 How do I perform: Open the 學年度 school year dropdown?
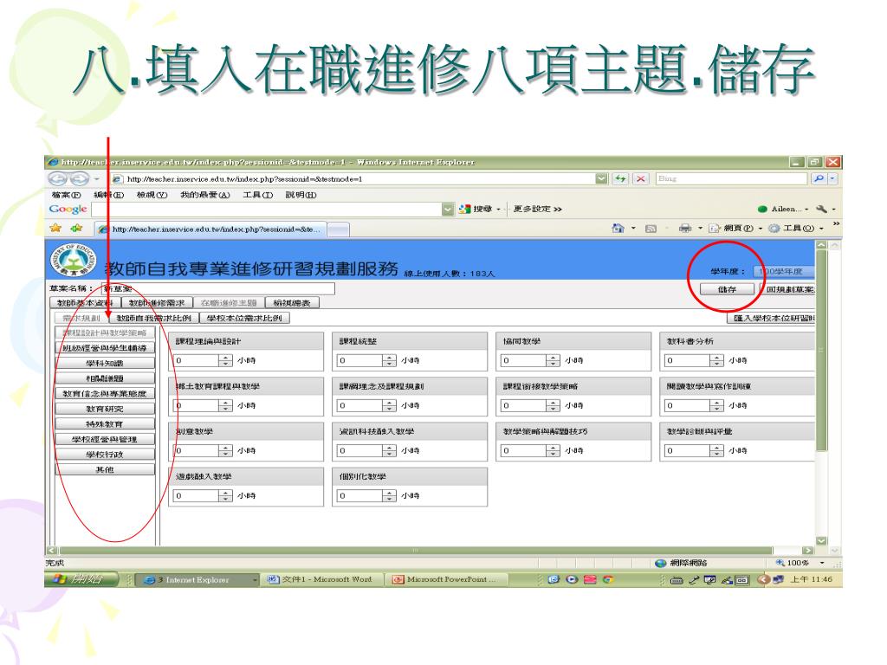[x=784, y=271]
